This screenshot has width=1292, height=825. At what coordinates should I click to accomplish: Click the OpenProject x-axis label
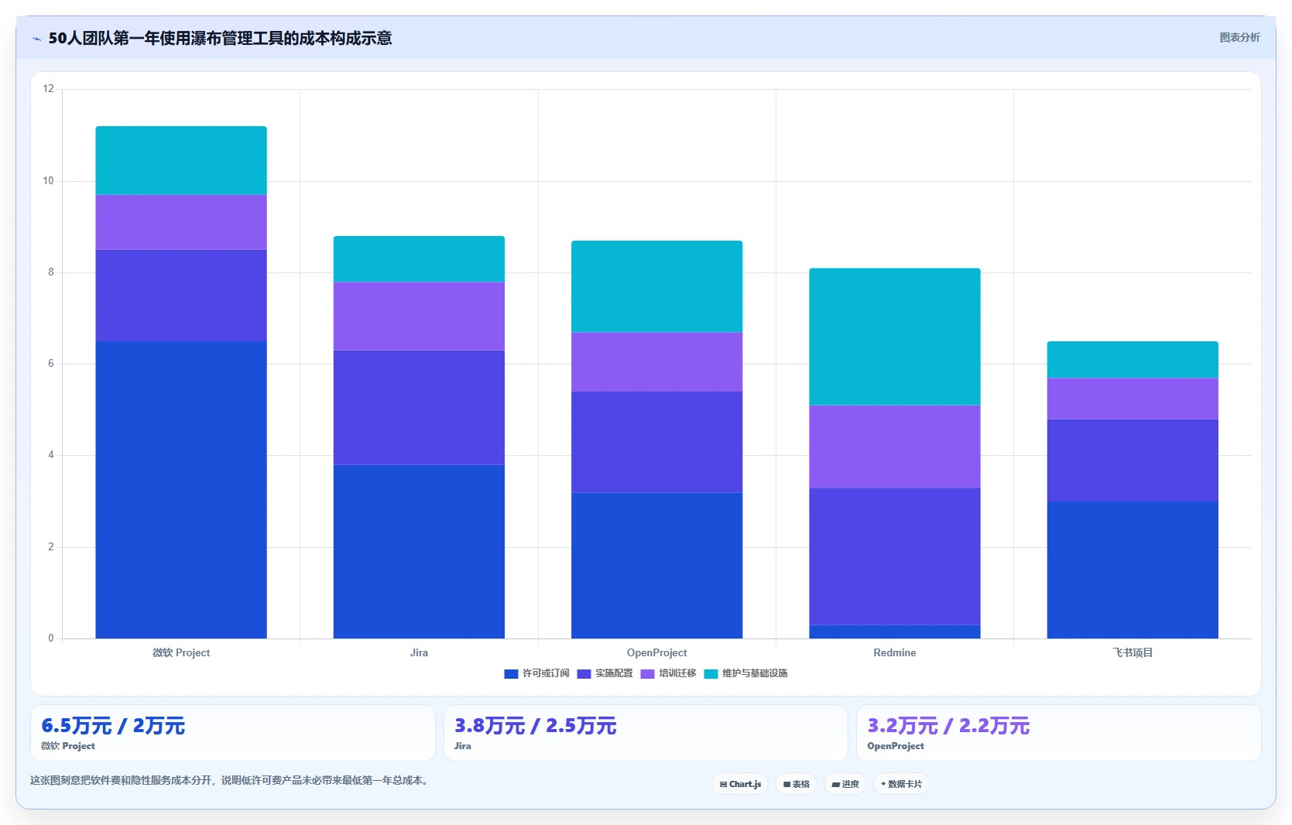[656, 652]
